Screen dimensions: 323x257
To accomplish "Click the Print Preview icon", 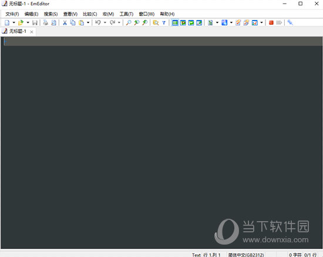I will pyautogui.click(x=54, y=22).
